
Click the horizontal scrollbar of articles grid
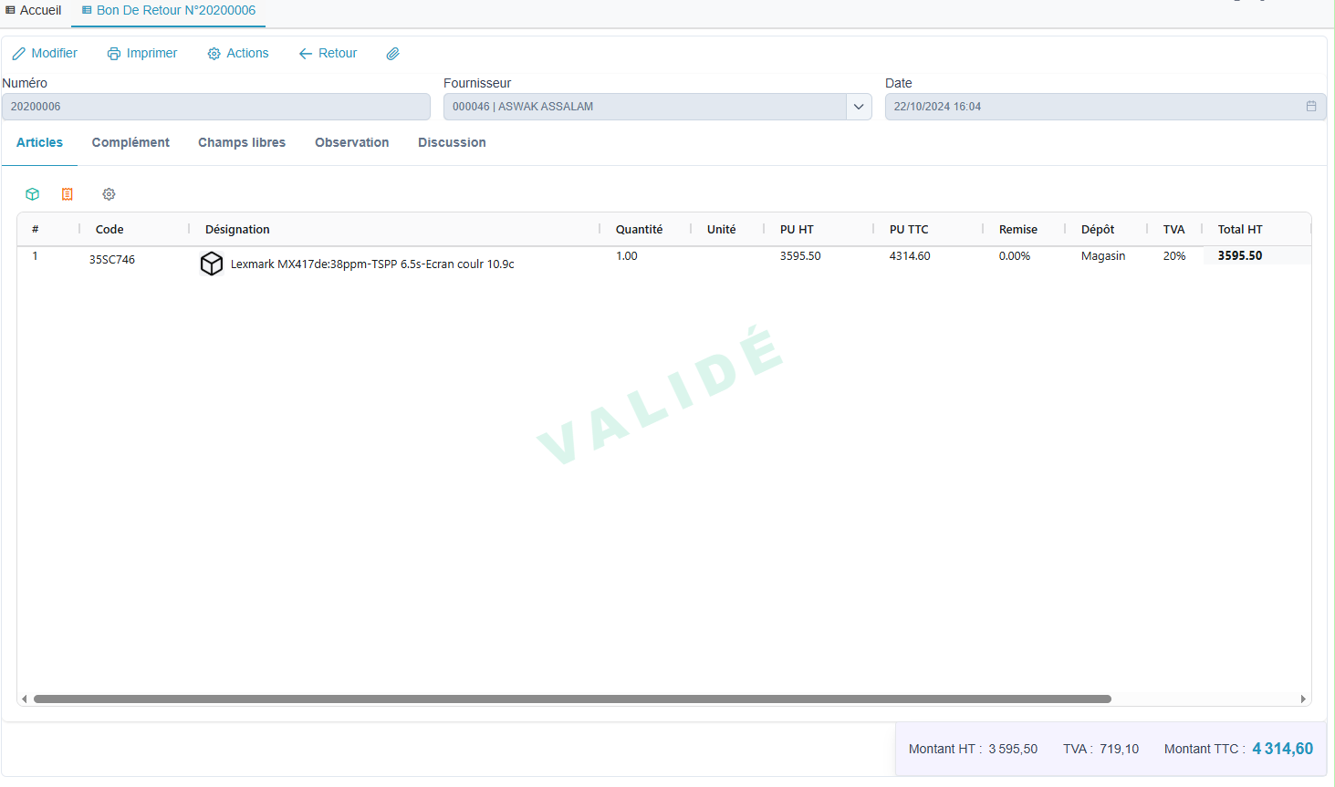coord(572,699)
